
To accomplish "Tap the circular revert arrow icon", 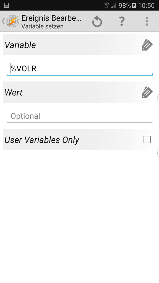I will click(97, 21).
